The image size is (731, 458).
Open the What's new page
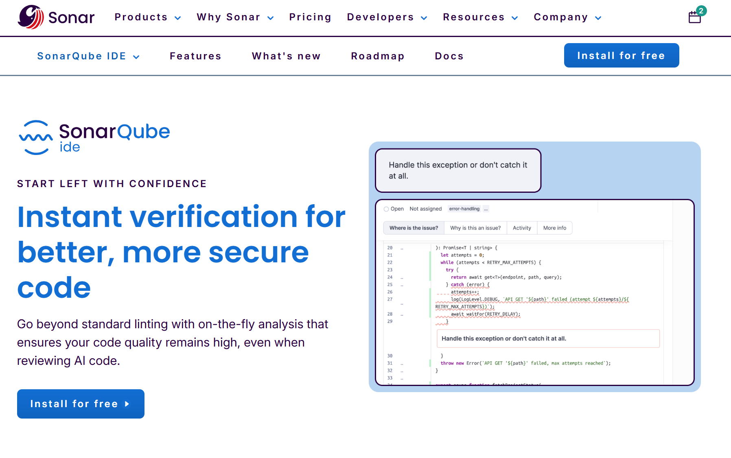[x=286, y=56]
